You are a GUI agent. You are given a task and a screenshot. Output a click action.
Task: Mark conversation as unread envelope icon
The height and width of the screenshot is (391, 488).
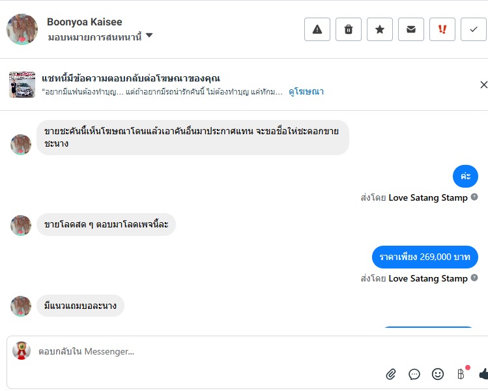(411, 29)
